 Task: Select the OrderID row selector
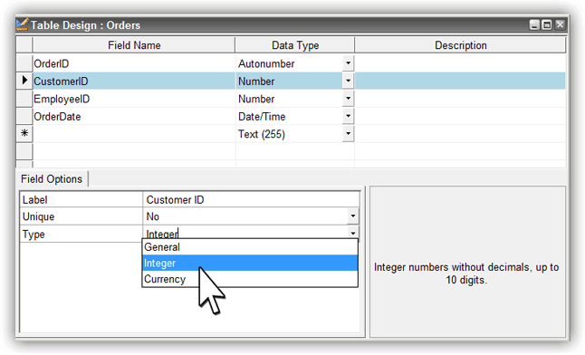(x=24, y=63)
